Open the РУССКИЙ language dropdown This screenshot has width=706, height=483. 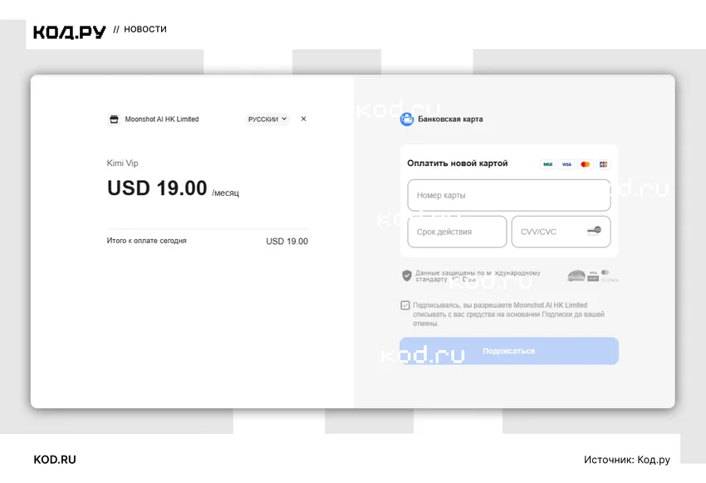coord(267,120)
